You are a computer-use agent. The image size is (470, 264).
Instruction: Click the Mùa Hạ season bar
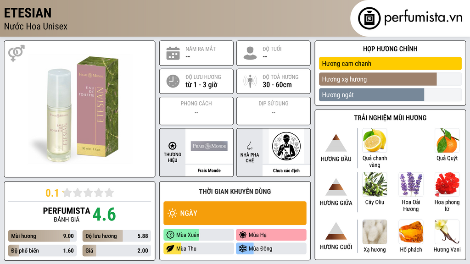tap(271, 235)
